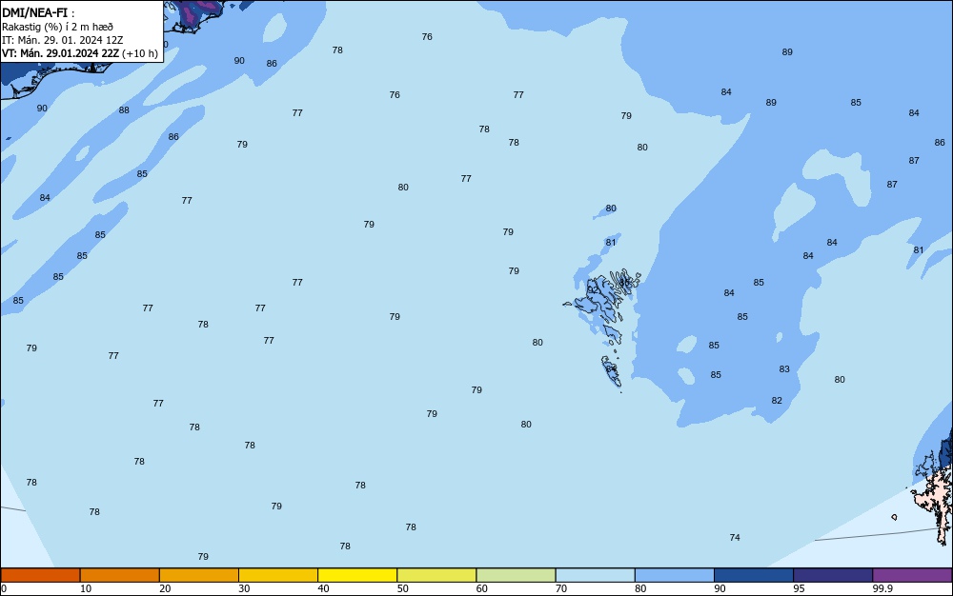The height and width of the screenshot is (596, 953).
Task: Click legend tick label "70"
Action: (x=561, y=588)
